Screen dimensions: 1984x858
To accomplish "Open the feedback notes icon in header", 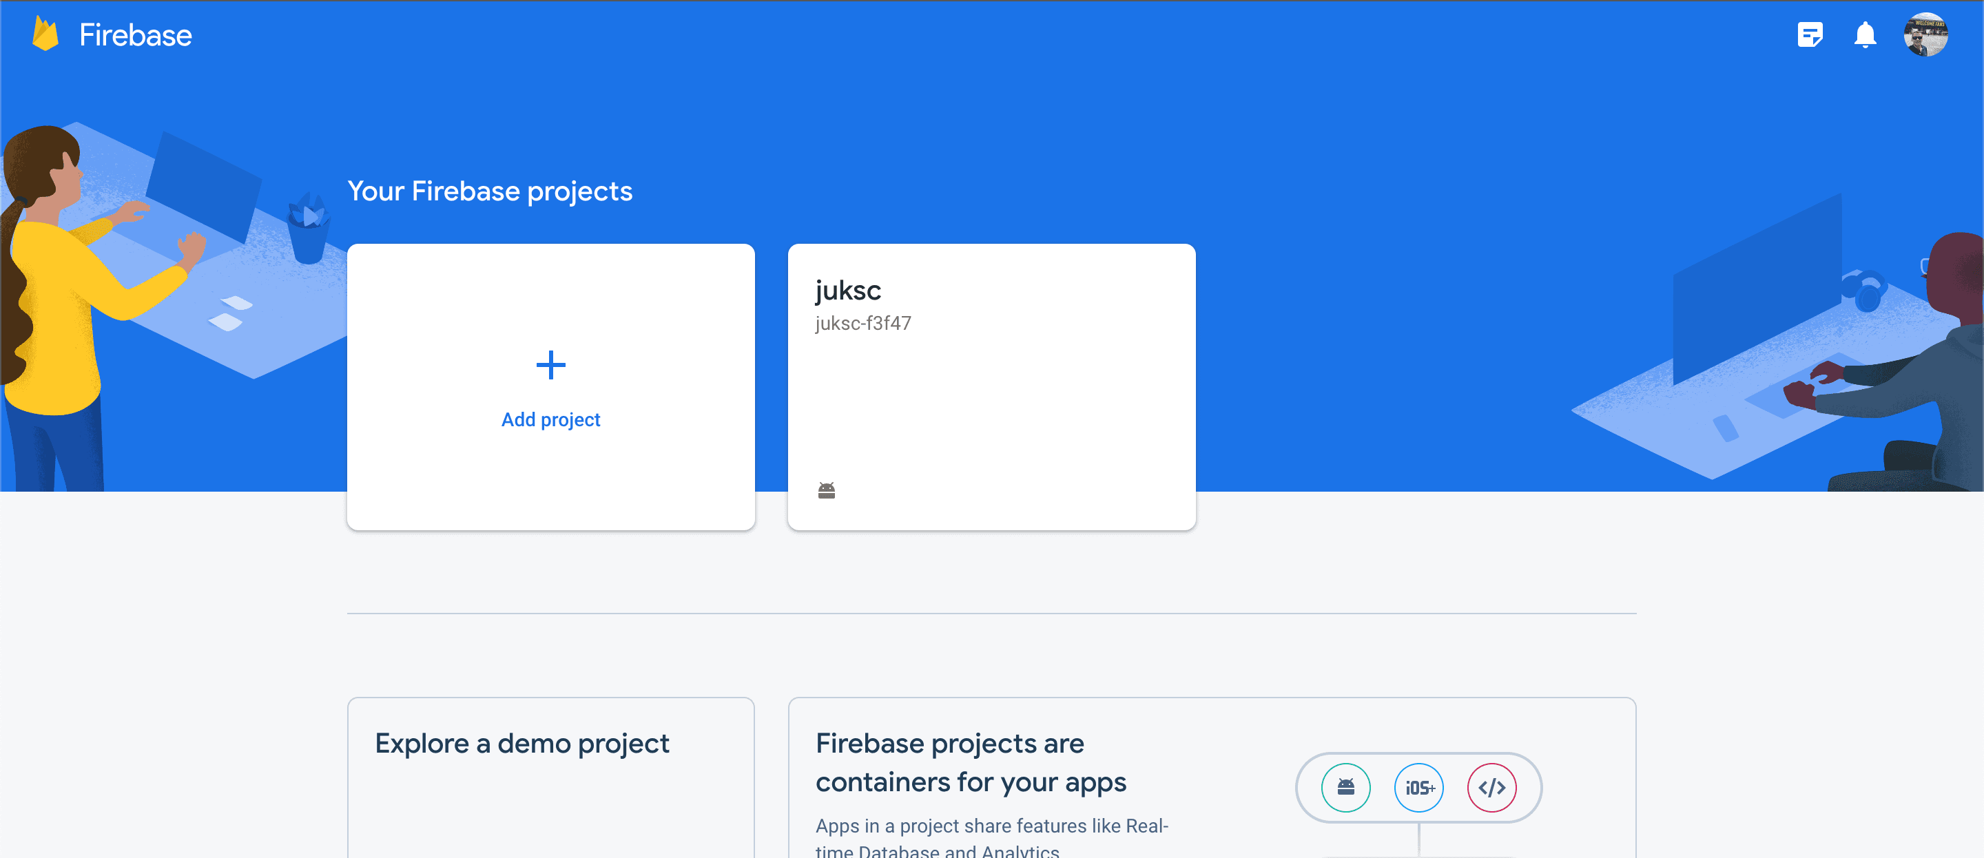I will (x=1810, y=34).
